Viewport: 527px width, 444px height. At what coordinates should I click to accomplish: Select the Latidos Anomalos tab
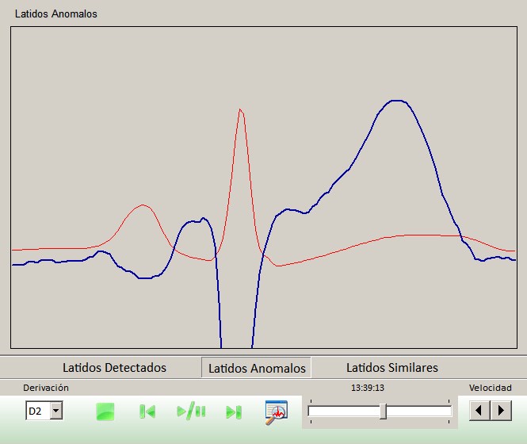coord(257,368)
